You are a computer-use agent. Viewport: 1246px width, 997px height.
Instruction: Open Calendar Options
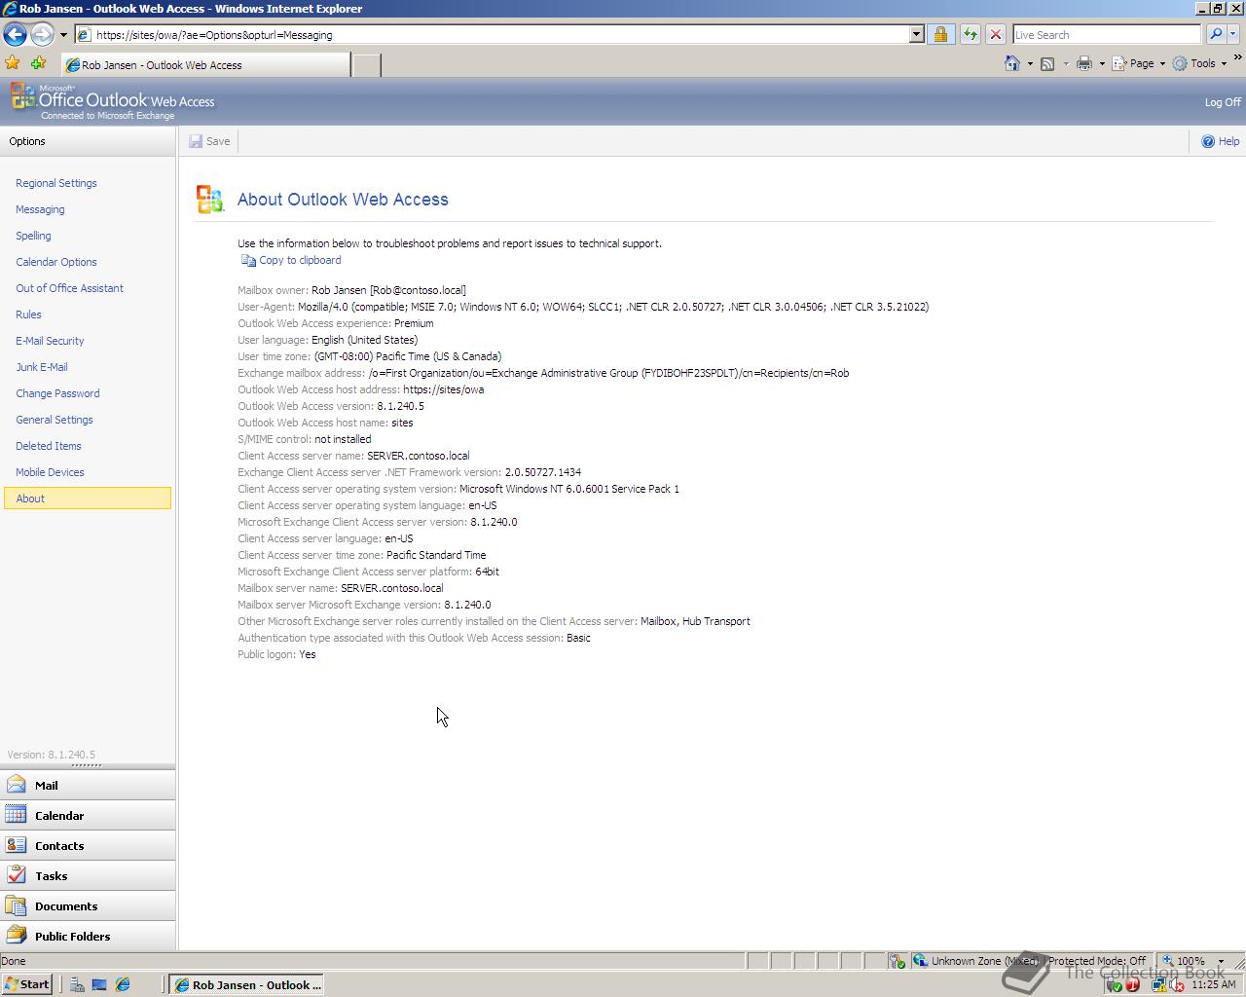pos(55,262)
